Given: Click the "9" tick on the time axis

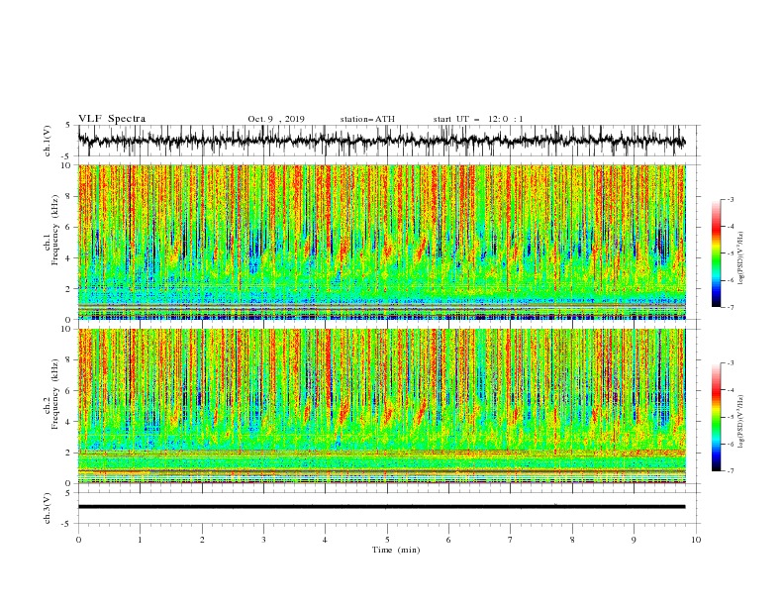Looking at the screenshot, I should 634,540.
